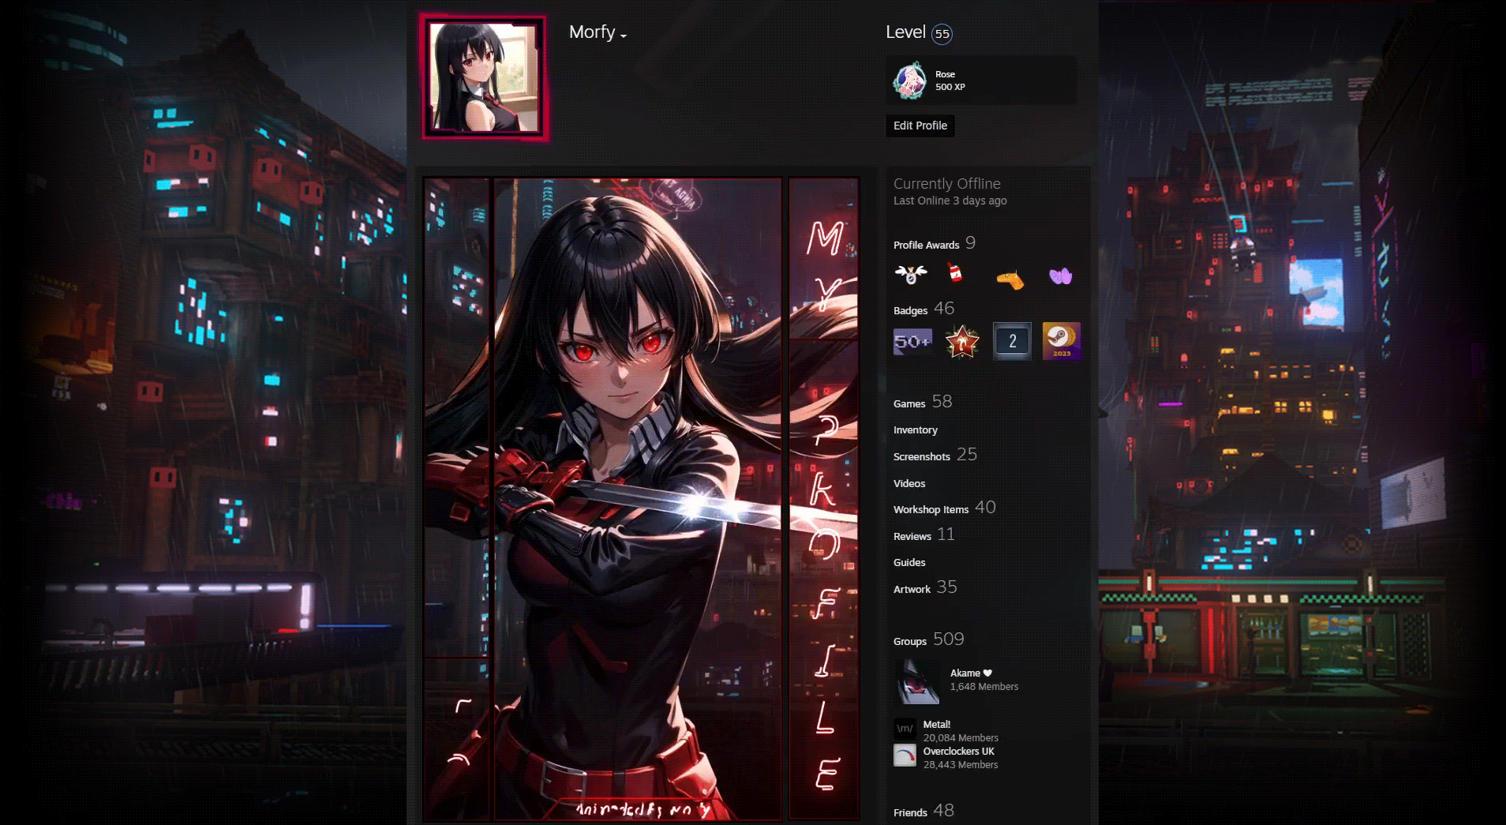1506x825 pixels.
Task: Open the central Akame sword artwork
Action: [x=638, y=499]
